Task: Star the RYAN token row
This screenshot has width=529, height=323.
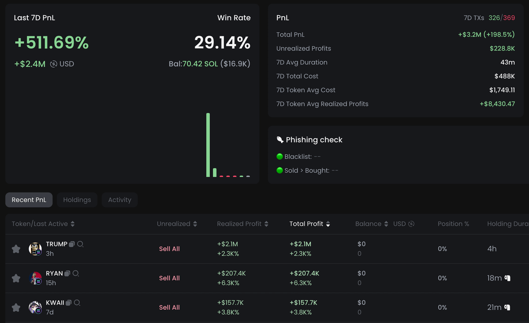Action: tap(16, 278)
